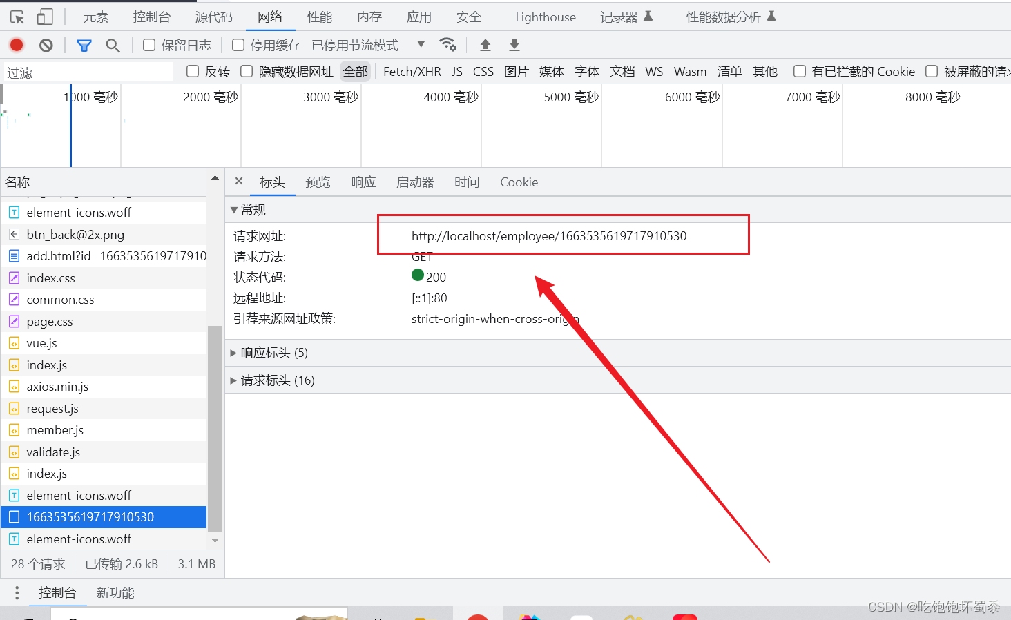1011x620 pixels.
Task: Open the filter funnel icon
Action: [x=84, y=44]
